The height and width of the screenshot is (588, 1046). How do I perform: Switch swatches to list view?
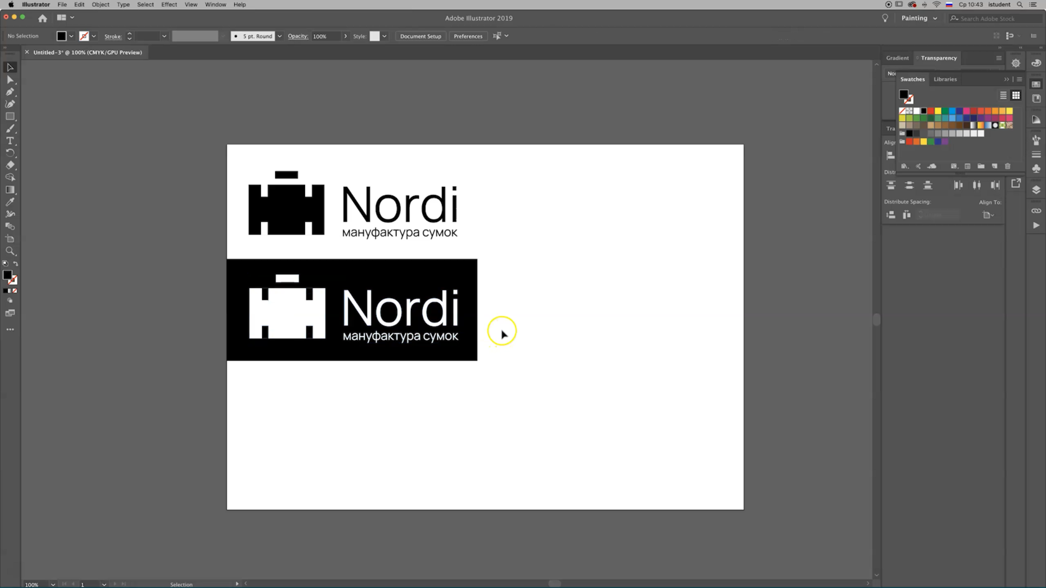1003,95
